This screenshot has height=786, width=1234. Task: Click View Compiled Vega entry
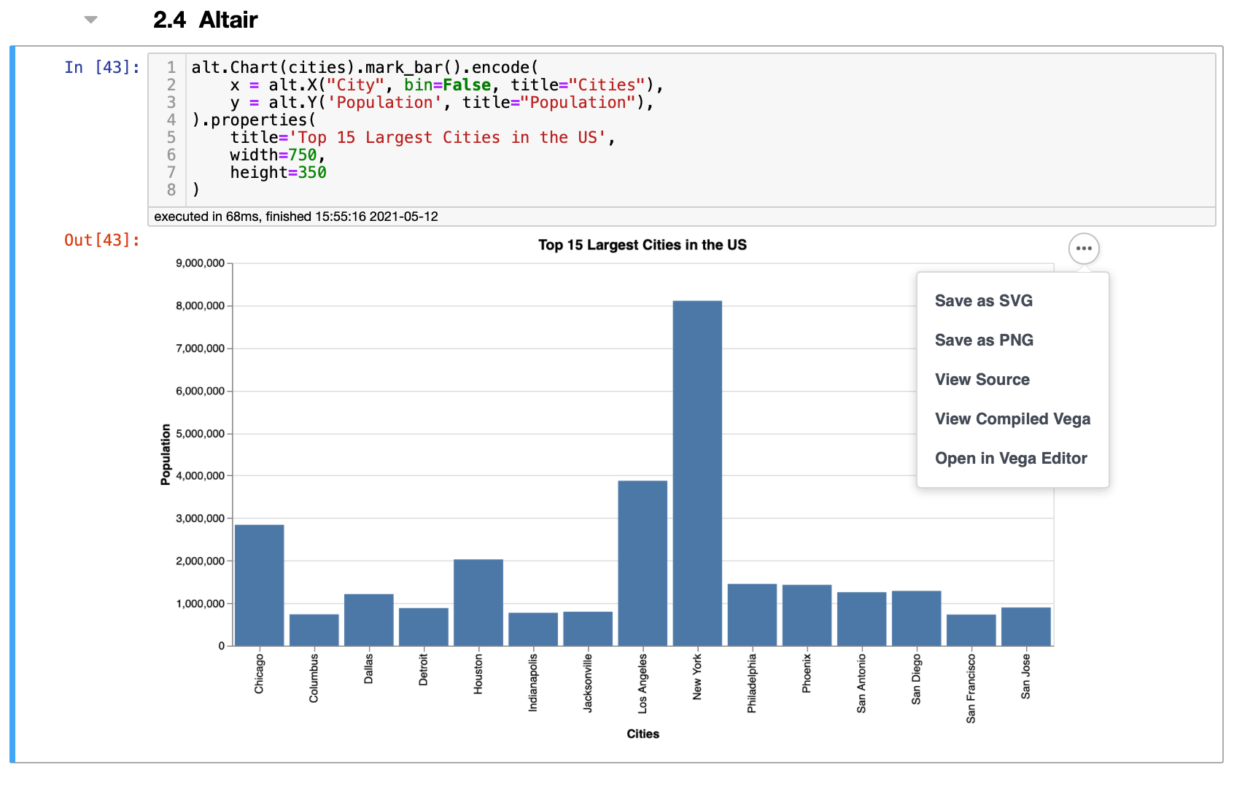click(1012, 419)
